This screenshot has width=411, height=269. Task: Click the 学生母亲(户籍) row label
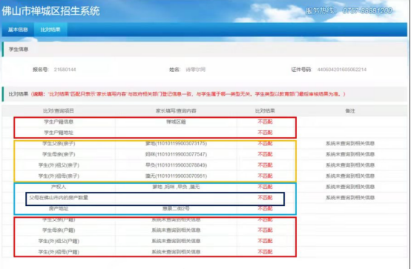click(x=59, y=230)
